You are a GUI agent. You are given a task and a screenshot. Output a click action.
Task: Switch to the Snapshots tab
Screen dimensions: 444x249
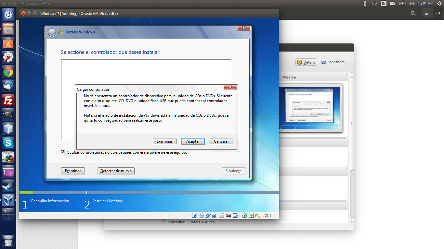pyautogui.click(x=333, y=62)
